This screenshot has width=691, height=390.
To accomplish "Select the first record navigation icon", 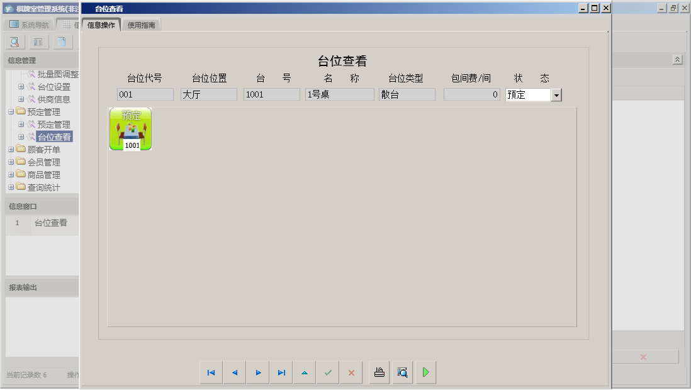I will [x=211, y=372].
